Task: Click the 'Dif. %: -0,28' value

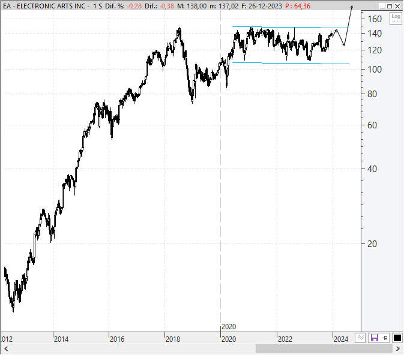Action: point(124,6)
